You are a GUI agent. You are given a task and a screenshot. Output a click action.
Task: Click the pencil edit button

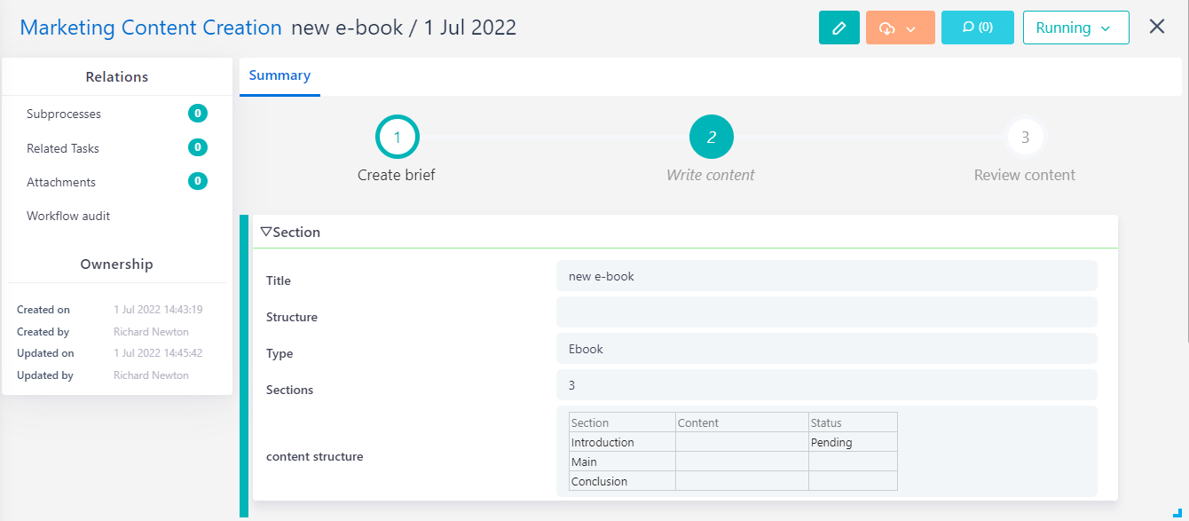click(x=839, y=28)
